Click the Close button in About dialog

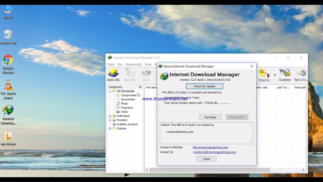tap(206, 159)
